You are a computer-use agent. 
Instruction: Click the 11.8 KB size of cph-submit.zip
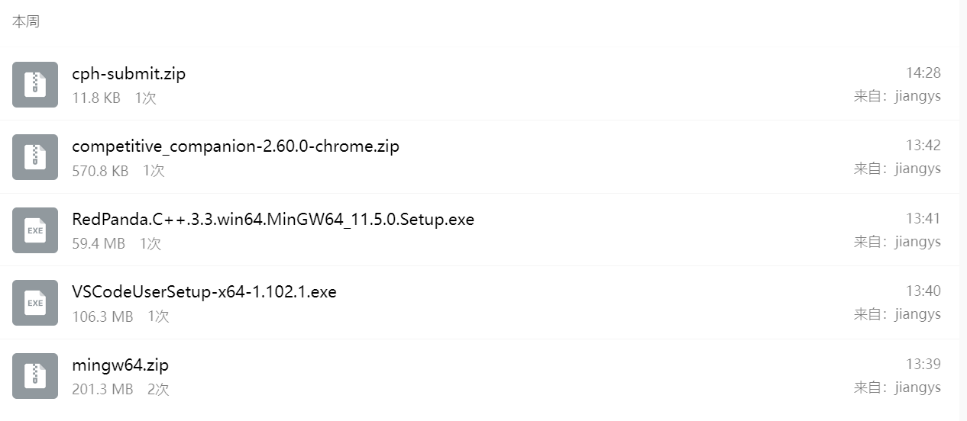tap(96, 98)
